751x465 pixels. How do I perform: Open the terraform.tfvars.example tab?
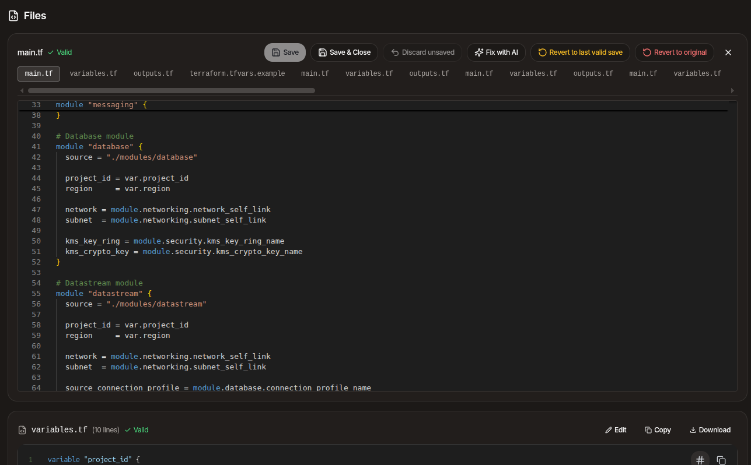click(237, 73)
